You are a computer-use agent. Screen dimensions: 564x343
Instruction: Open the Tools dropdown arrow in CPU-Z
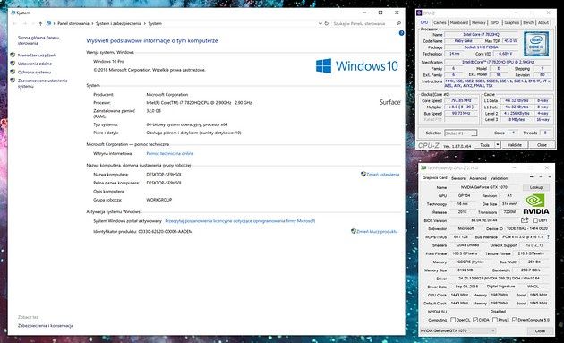[x=498, y=145]
